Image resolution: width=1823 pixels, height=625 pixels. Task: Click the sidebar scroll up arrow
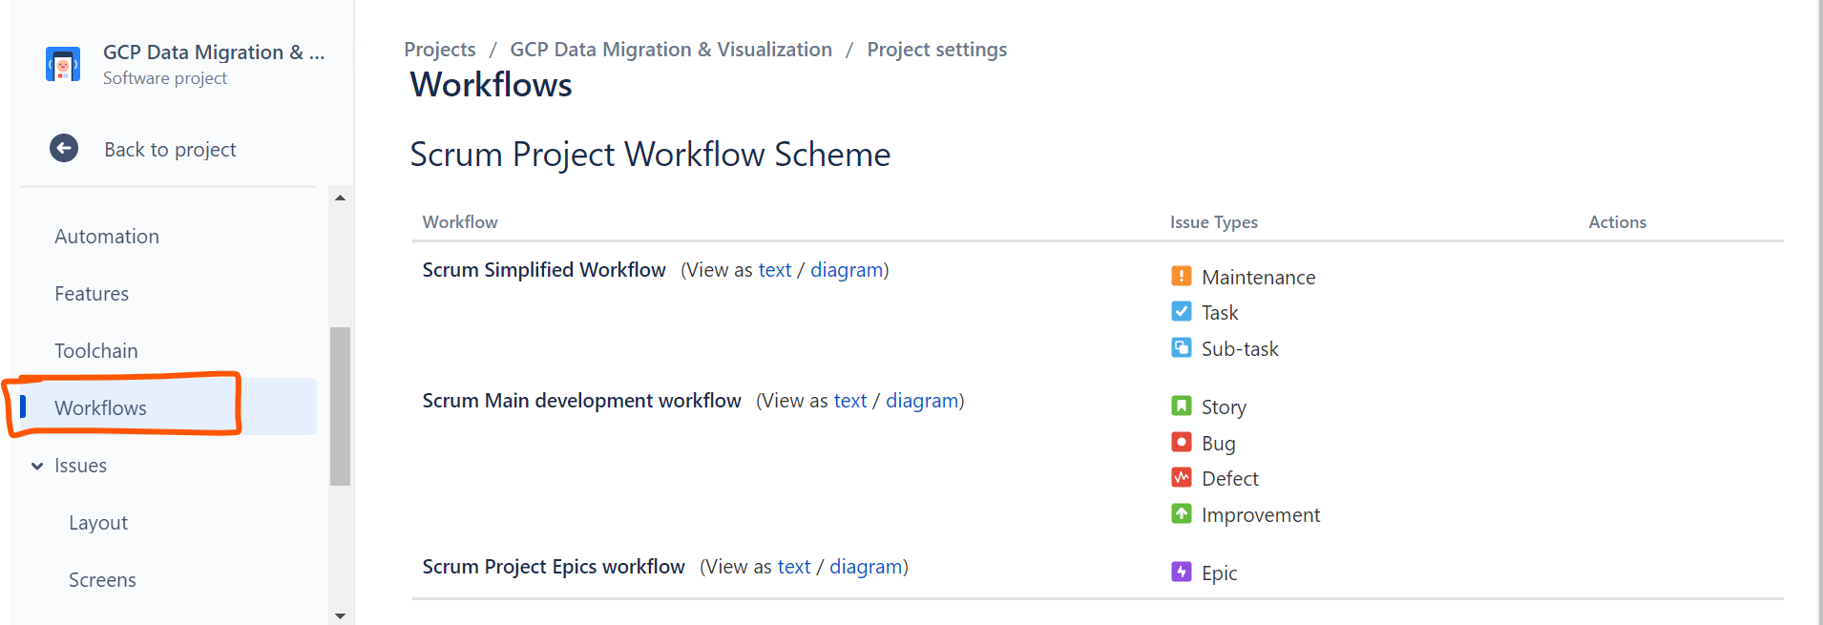tap(340, 198)
